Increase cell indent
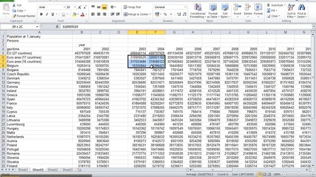 tap(118, 14)
